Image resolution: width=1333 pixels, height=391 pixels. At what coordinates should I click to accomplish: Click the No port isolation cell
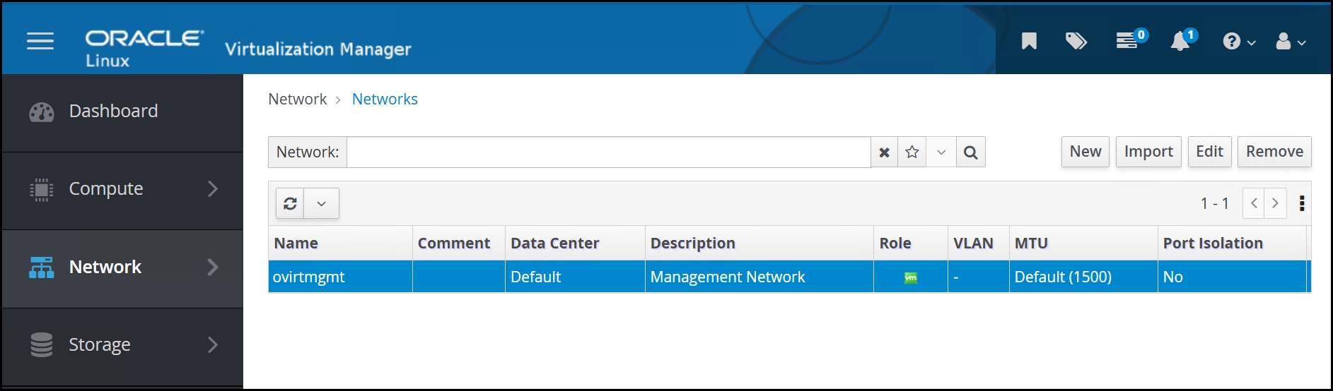pos(1232,277)
